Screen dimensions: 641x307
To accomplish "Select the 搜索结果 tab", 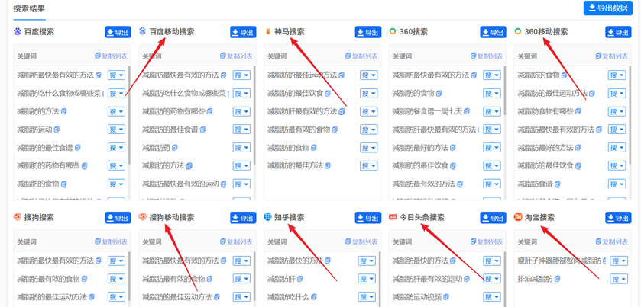I will 29,8.
